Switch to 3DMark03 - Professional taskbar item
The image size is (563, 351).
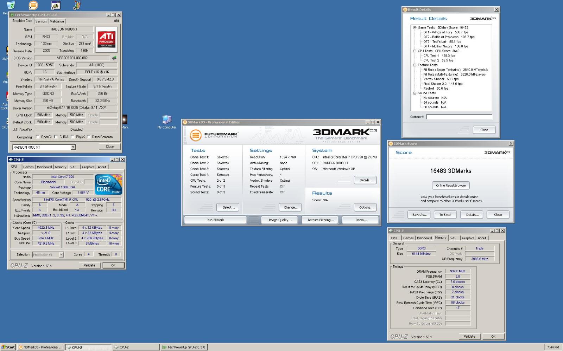[x=41, y=347]
